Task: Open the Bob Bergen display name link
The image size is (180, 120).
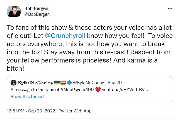Action: 36,8
